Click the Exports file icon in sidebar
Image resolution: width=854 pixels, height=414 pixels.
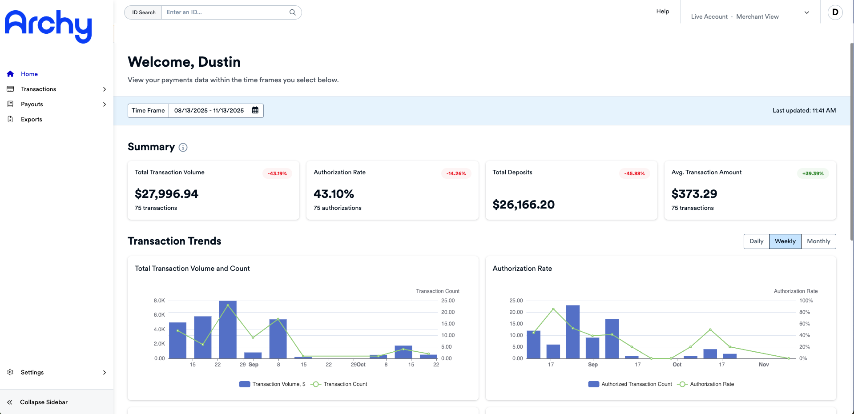[x=10, y=119]
